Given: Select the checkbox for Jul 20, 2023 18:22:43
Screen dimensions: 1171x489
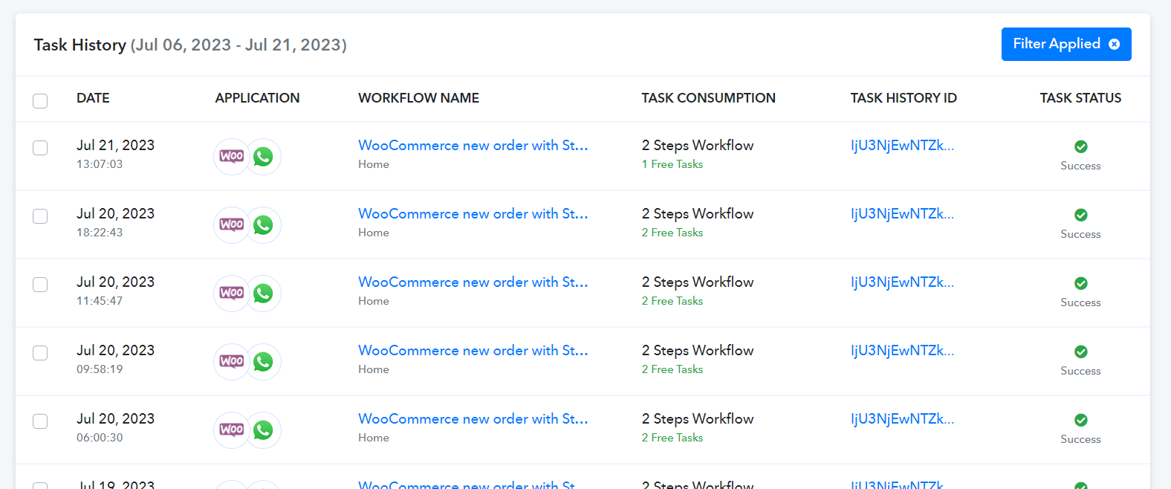Looking at the screenshot, I should pos(40,216).
